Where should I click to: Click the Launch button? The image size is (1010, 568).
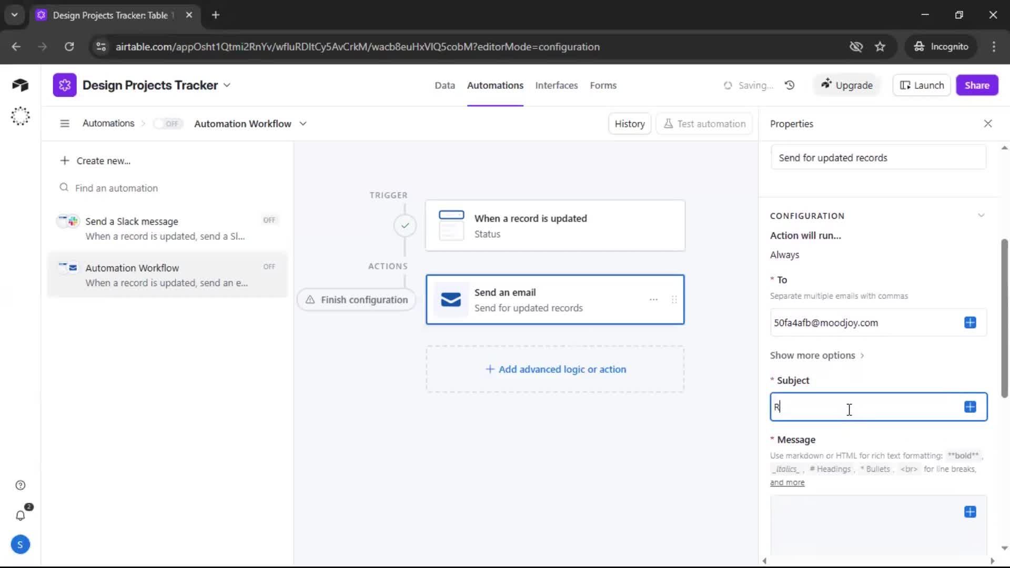(x=922, y=85)
